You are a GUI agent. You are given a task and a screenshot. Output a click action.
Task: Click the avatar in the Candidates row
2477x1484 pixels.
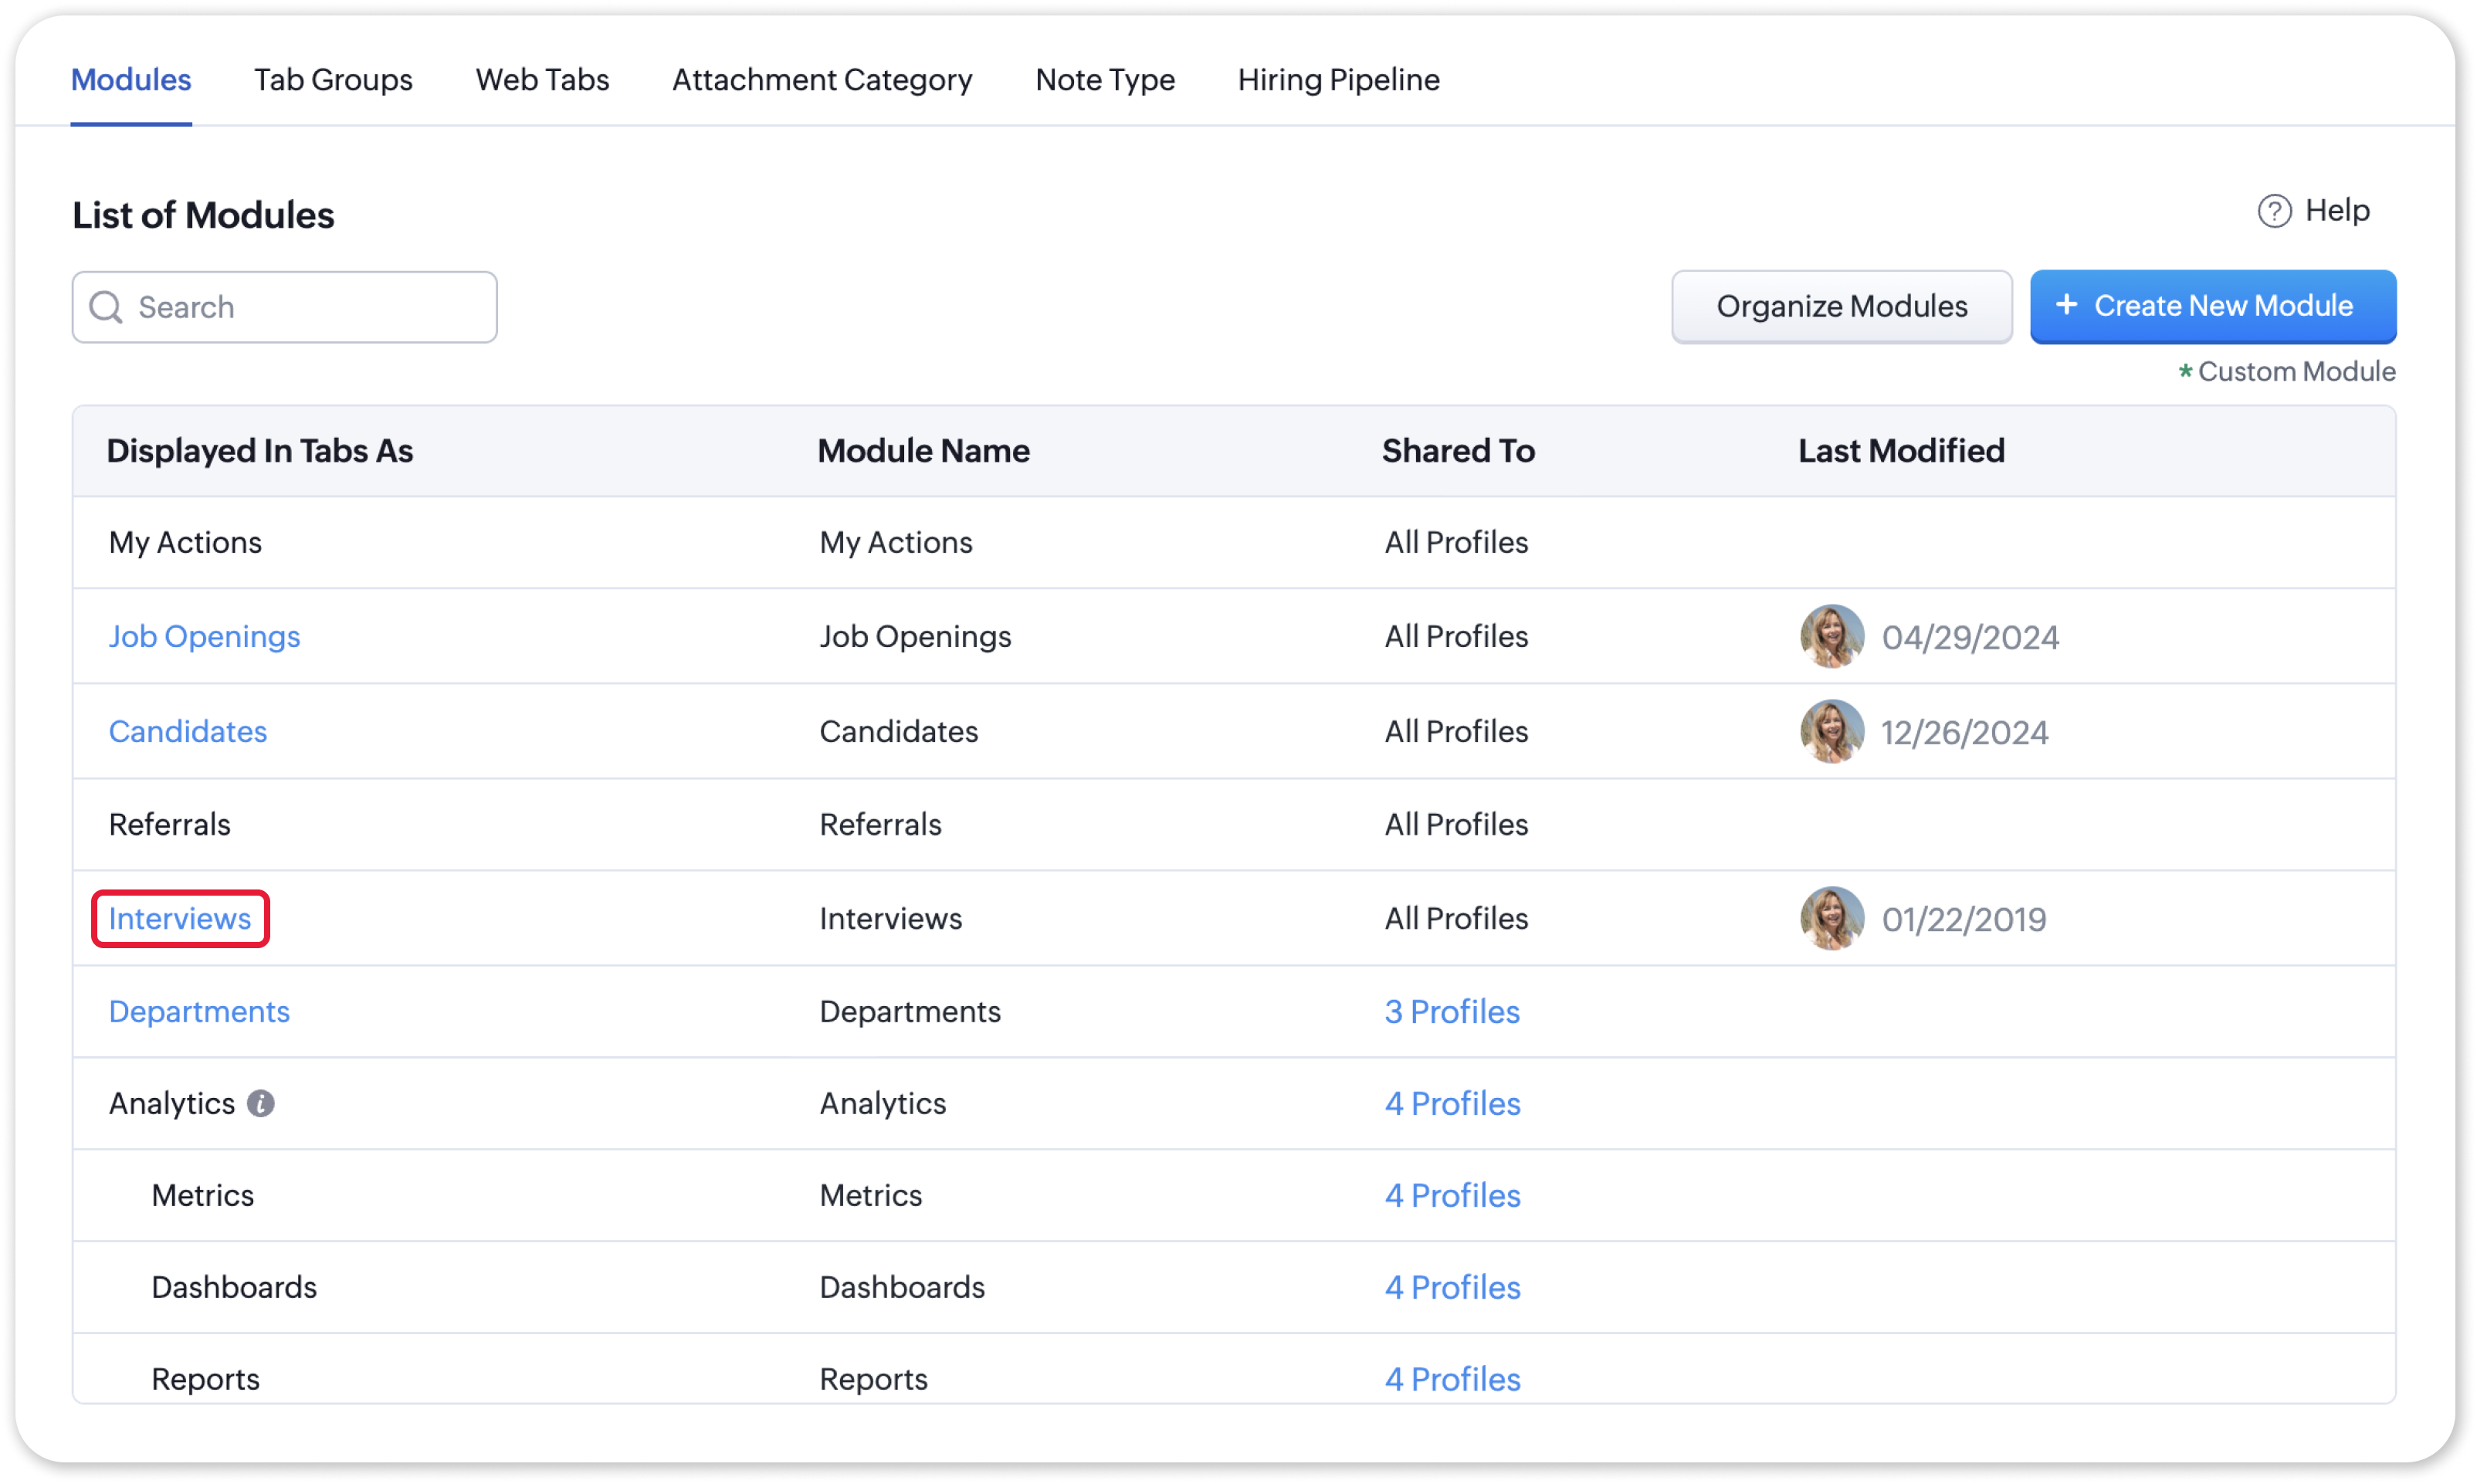tap(1831, 731)
